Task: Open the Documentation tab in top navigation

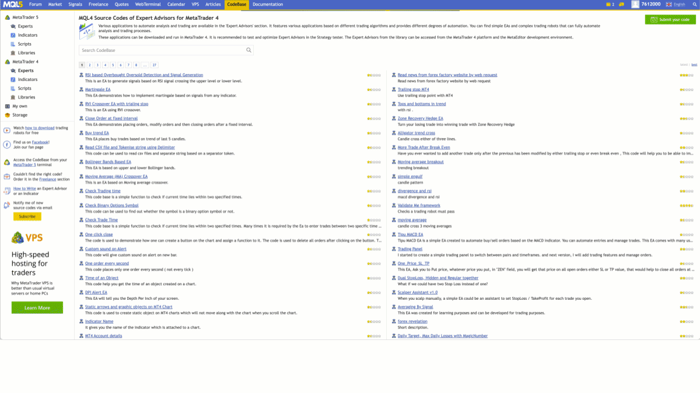Action: tap(268, 4)
